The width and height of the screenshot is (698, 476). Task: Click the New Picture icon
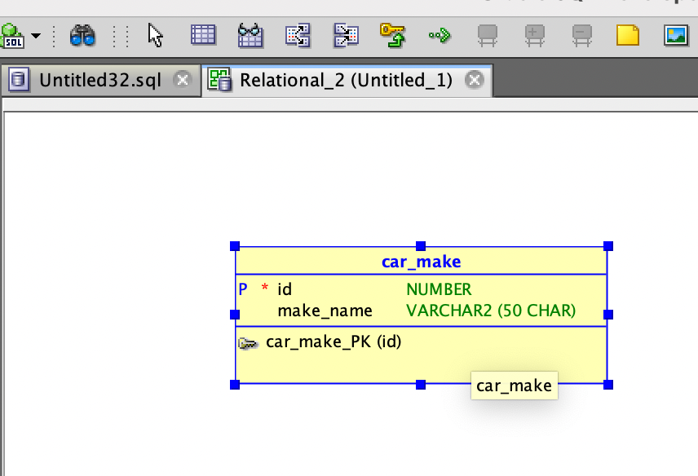click(676, 35)
